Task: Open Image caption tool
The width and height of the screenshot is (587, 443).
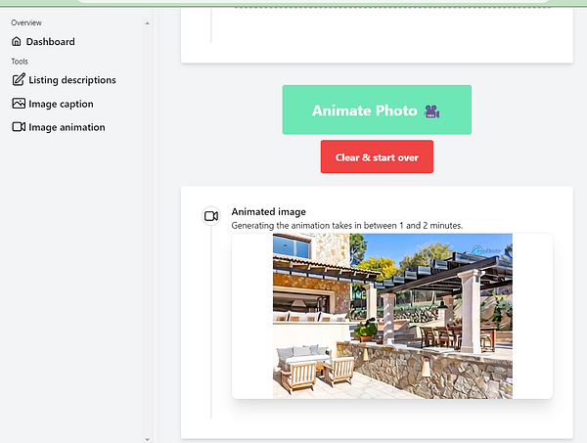Action: (x=53, y=104)
